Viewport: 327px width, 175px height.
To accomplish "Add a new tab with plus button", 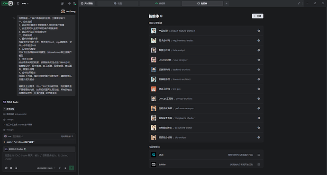I will pos(227,3).
